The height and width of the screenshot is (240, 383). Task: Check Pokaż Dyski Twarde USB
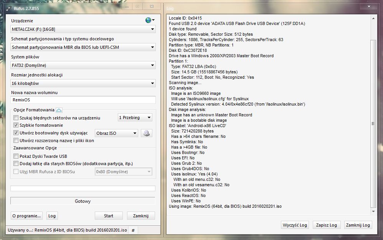click(x=16, y=156)
